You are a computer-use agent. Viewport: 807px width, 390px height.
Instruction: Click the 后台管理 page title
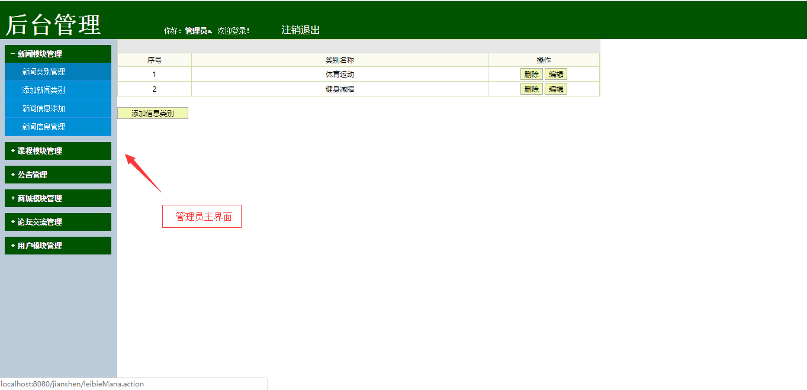[x=53, y=24]
